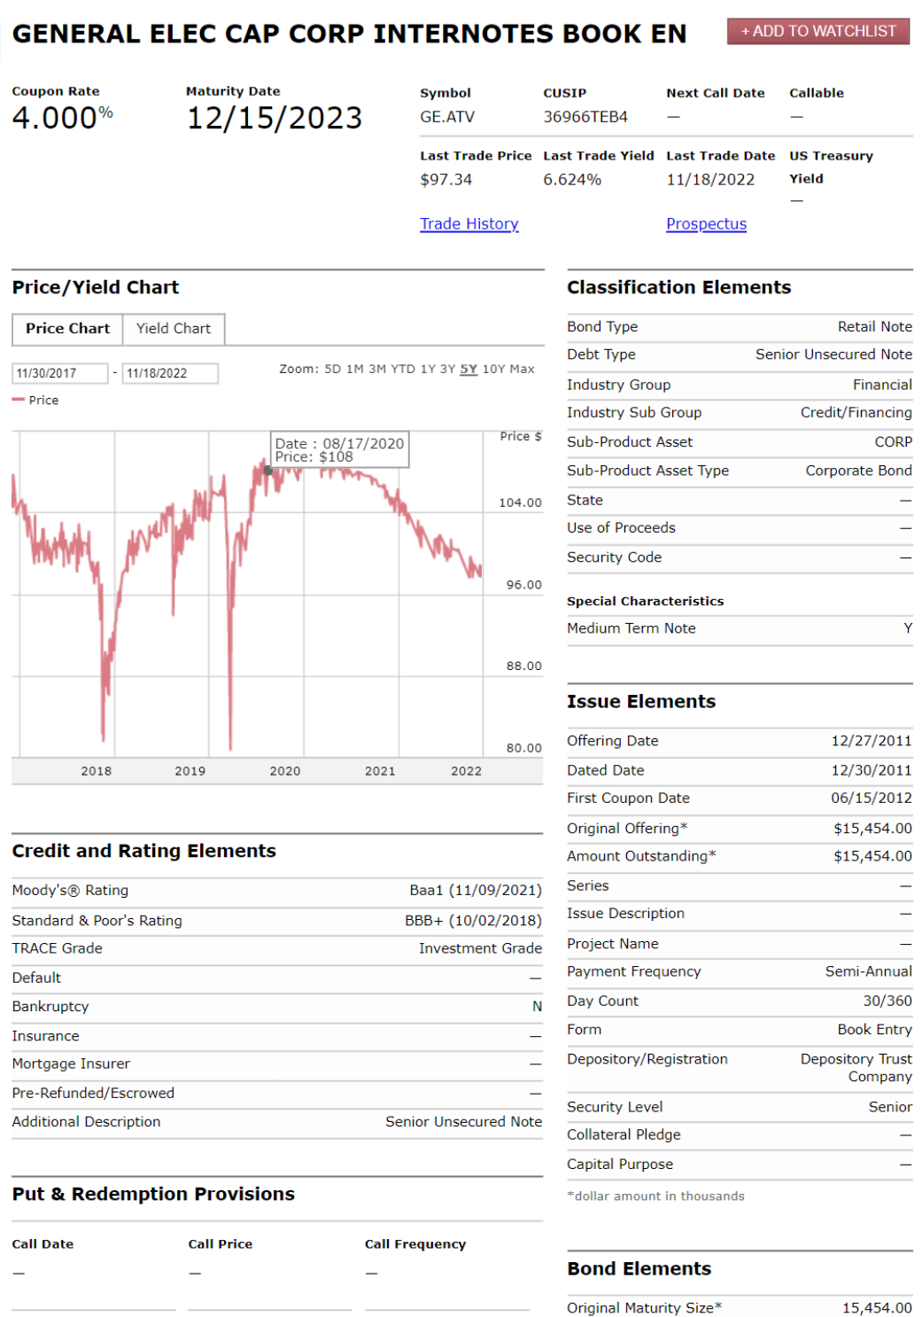Screen dimensions: 922x1317
Task: Click the Sub-Product Asset Type value Corporate Bond
Action: click(x=858, y=471)
